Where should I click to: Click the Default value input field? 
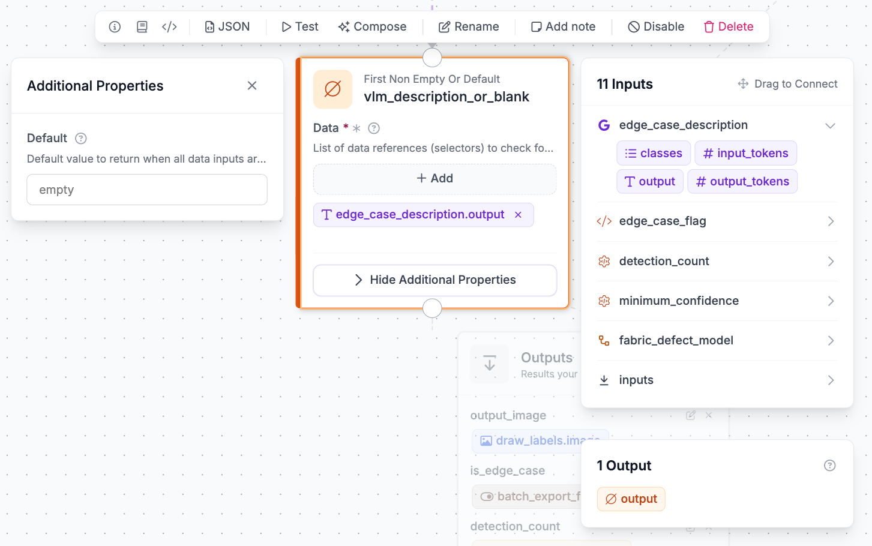pyautogui.click(x=147, y=190)
